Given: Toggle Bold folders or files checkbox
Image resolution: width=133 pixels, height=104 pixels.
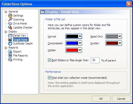Looking at the screenshot, I should (x=49, y=60).
